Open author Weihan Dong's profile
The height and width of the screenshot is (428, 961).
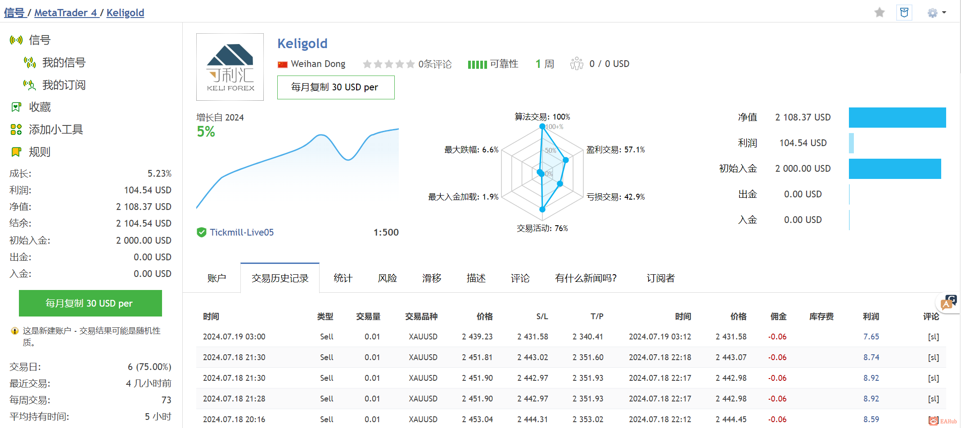click(x=318, y=64)
